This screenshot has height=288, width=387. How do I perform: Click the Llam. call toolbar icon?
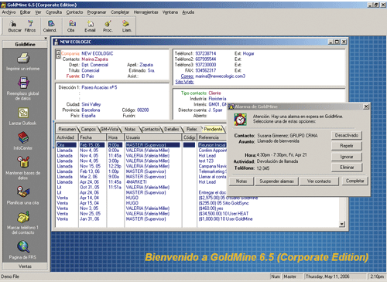pyautogui.click(x=126, y=26)
